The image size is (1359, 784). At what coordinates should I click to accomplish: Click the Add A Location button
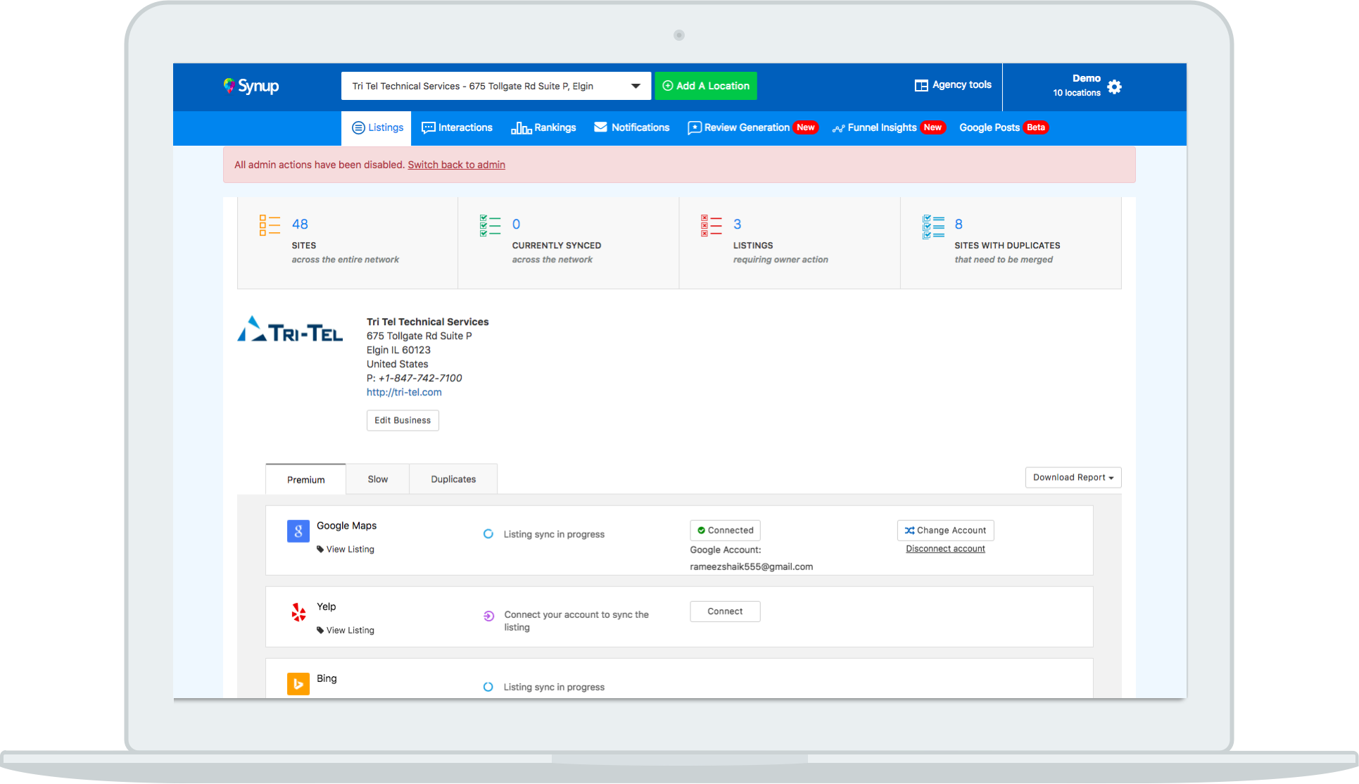click(706, 86)
